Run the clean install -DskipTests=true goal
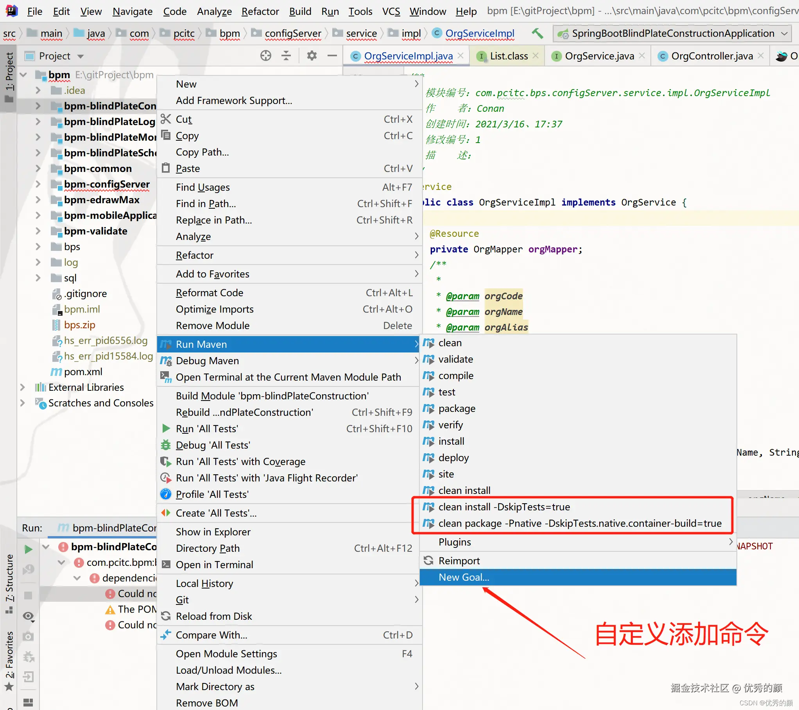The image size is (799, 710). pos(504,507)
